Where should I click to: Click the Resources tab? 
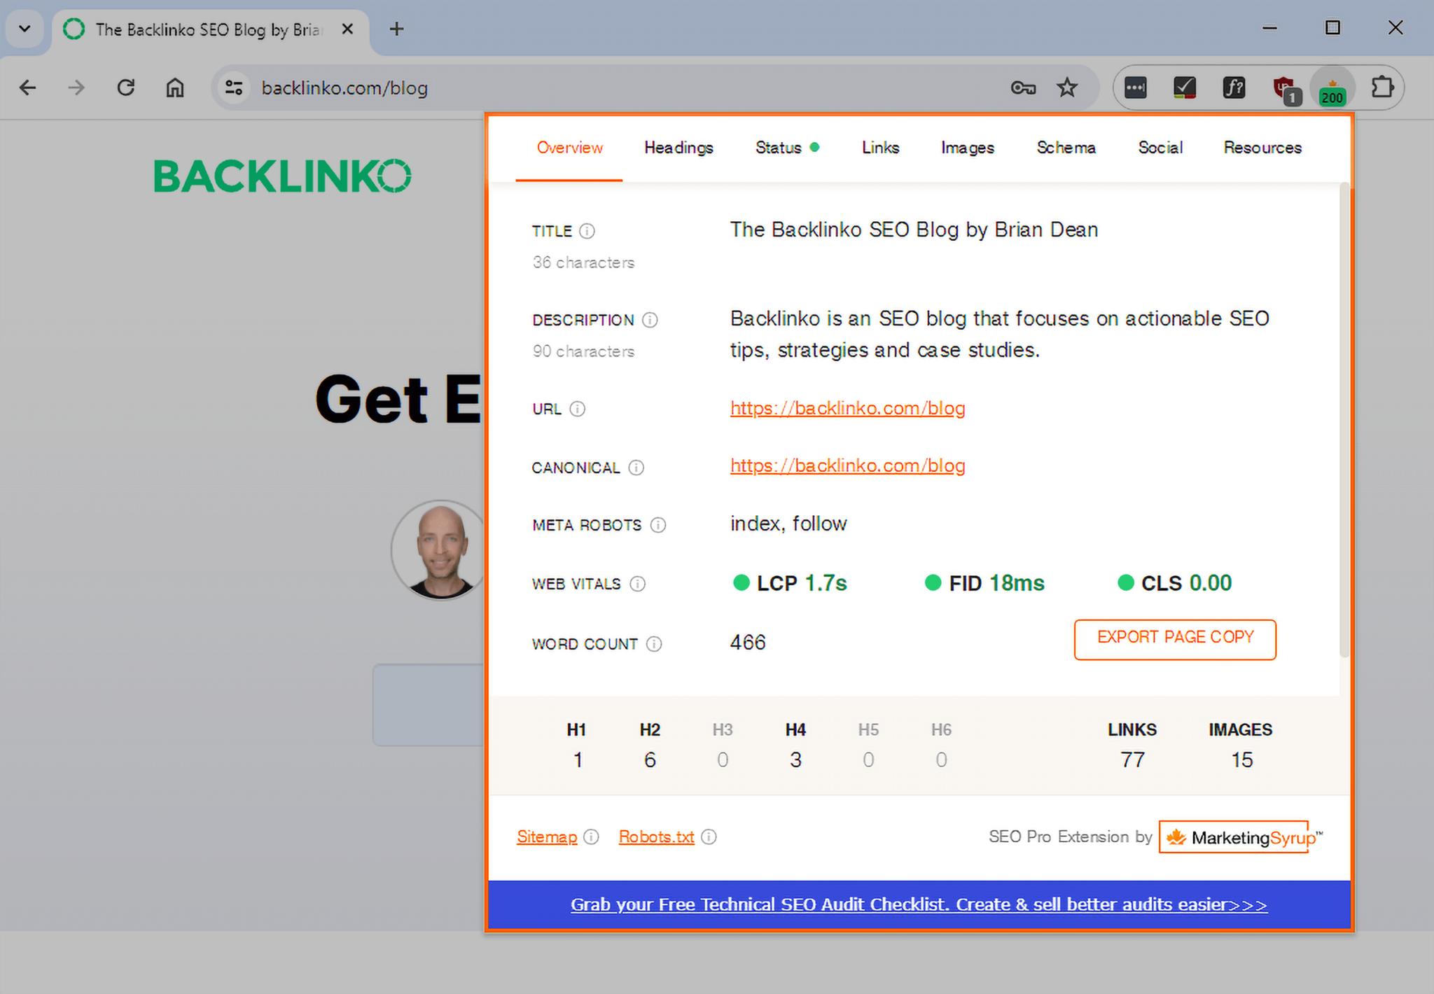click(1262, 147)
